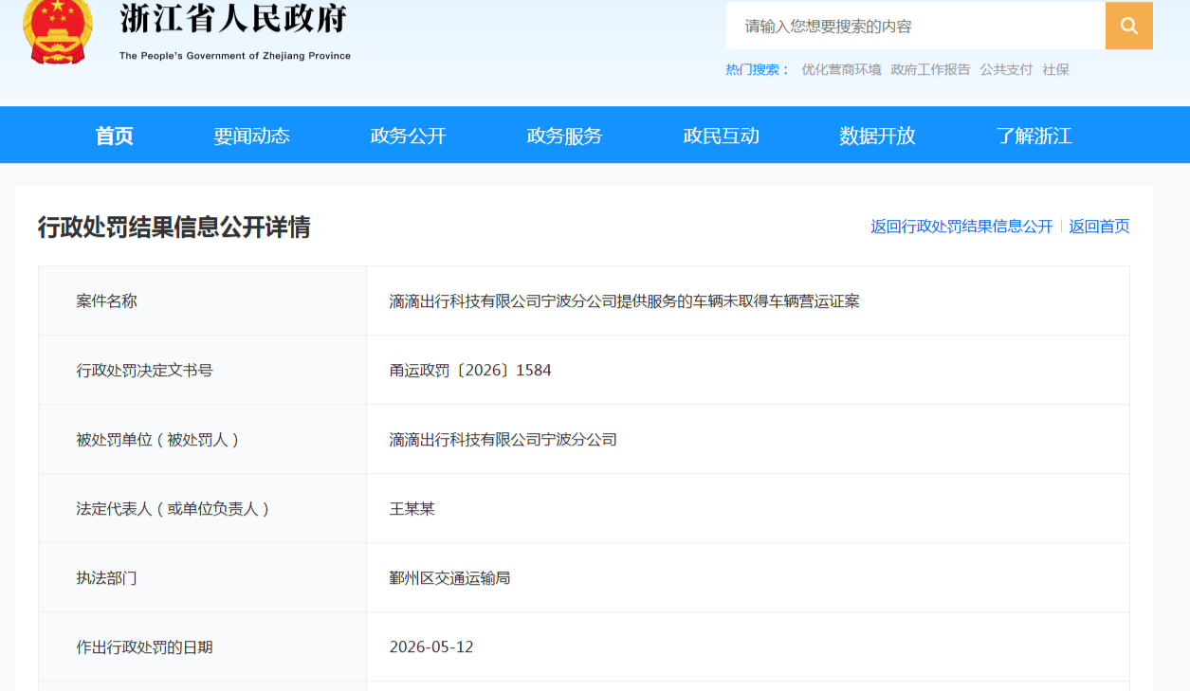Click 返回行政处罚结果信息公开 link
The image size is (1190, 691).
pos(961,227)
